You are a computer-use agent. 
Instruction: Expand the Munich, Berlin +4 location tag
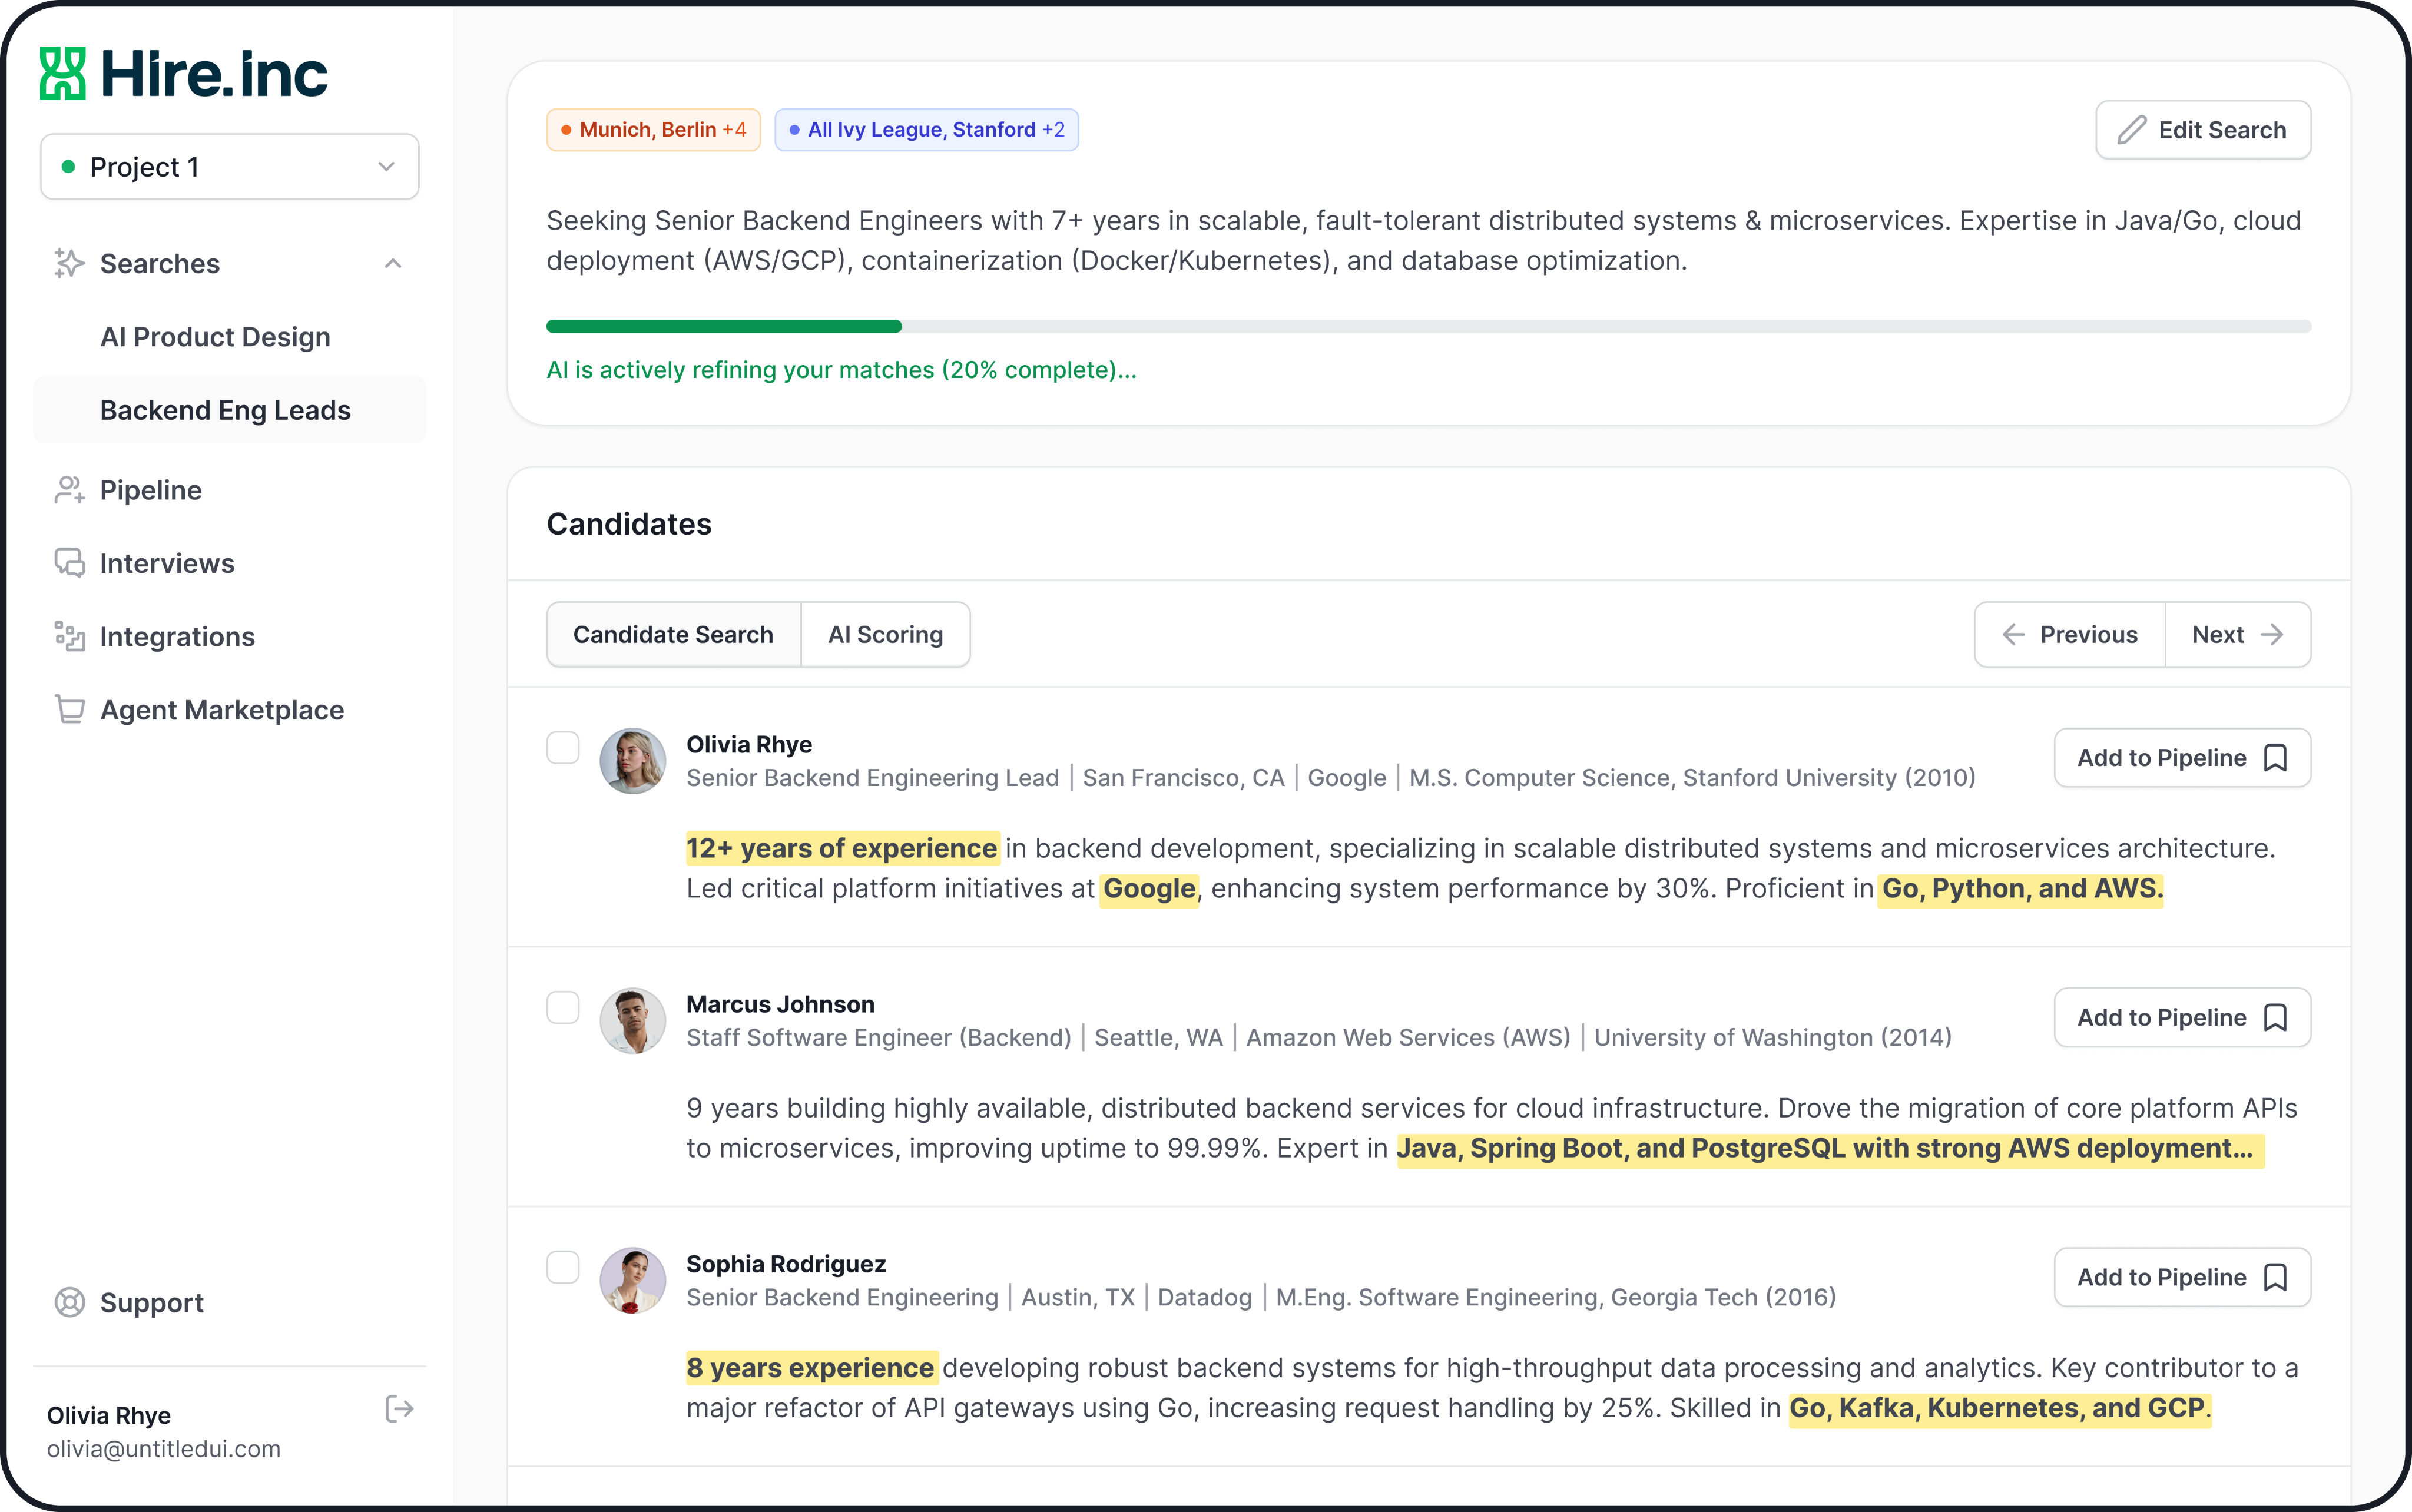click(x=653, y=130)
